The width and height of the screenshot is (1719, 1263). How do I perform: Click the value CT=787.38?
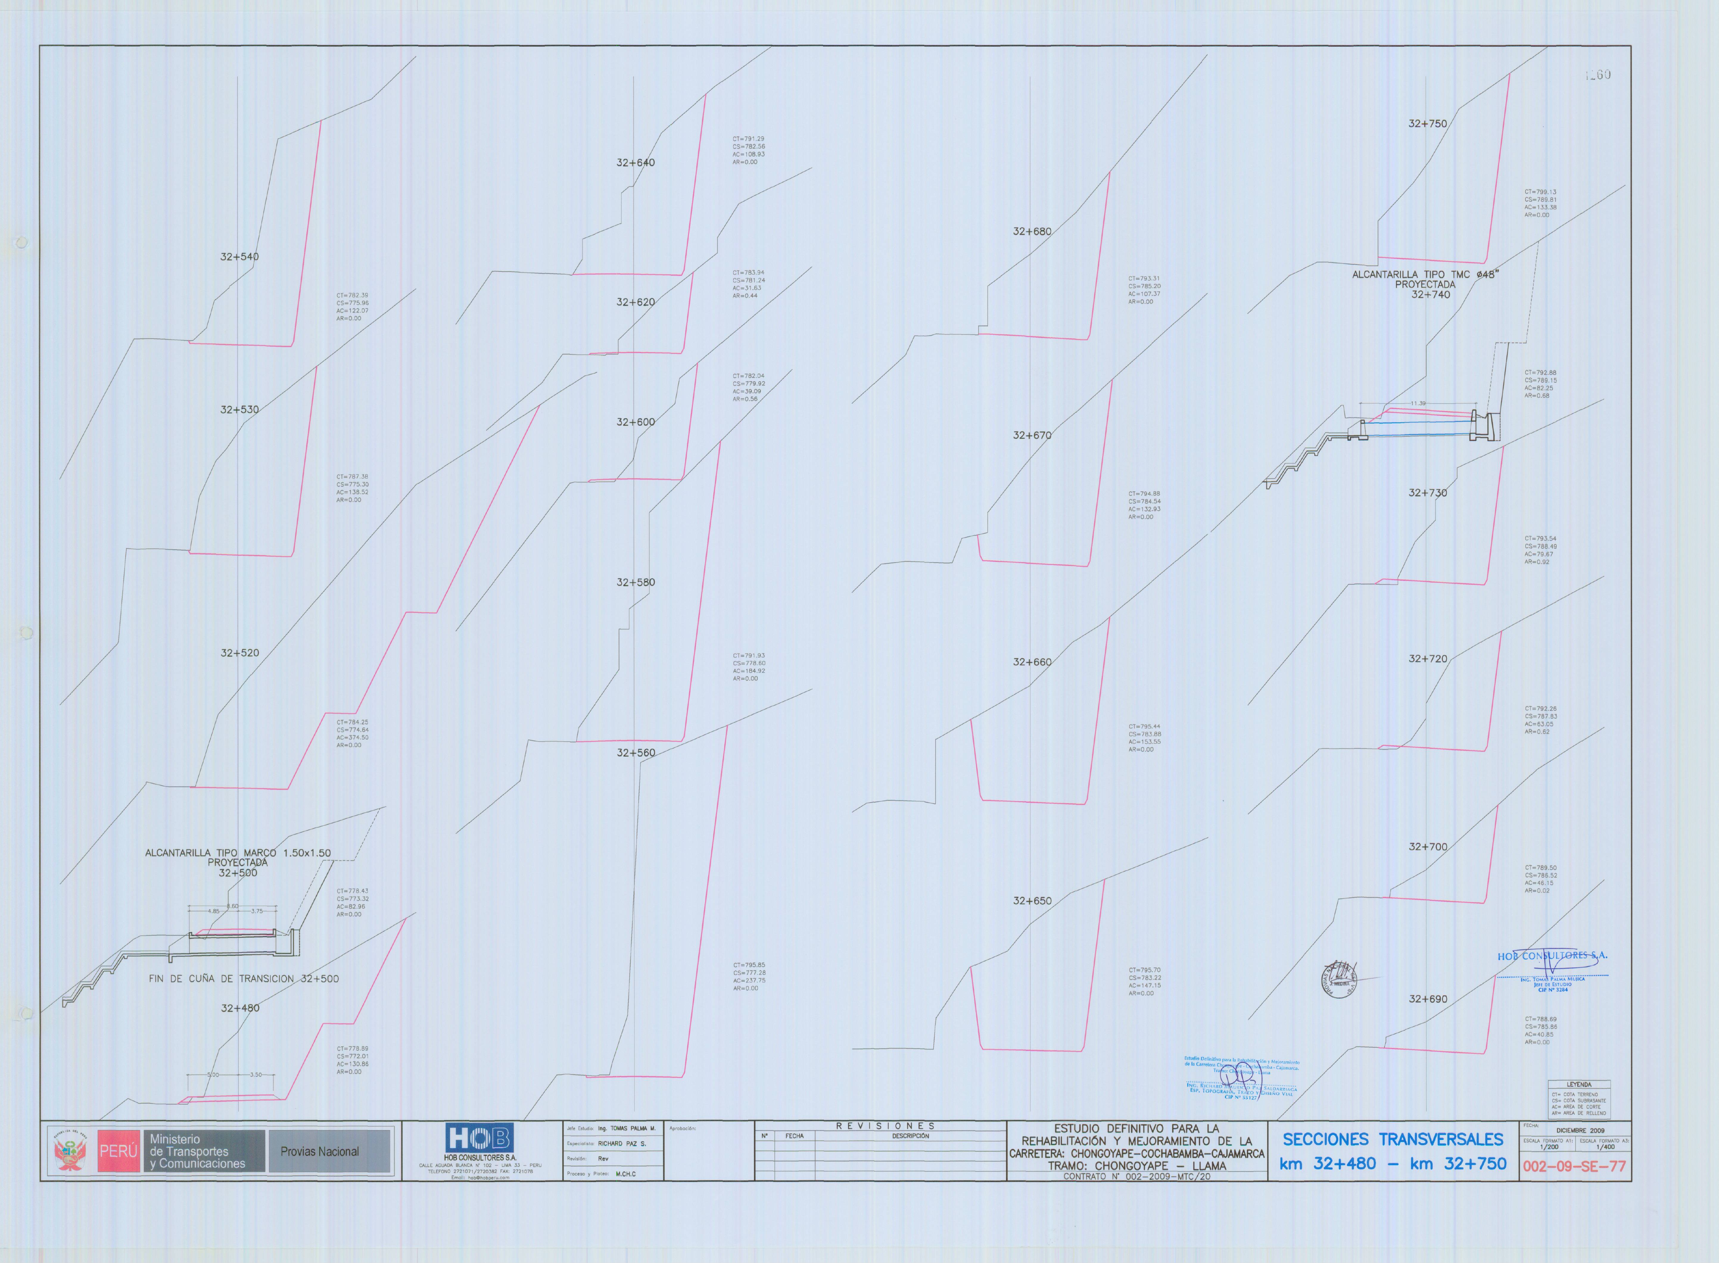352,477
